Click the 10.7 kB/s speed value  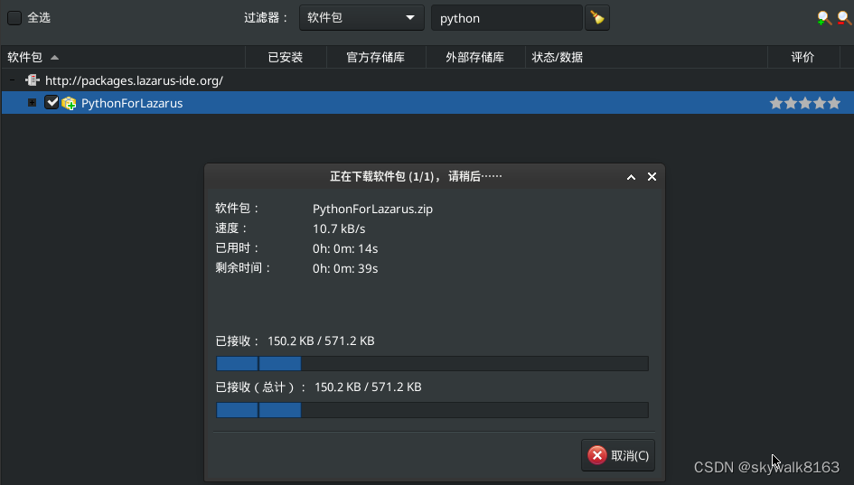pos(339,229)
